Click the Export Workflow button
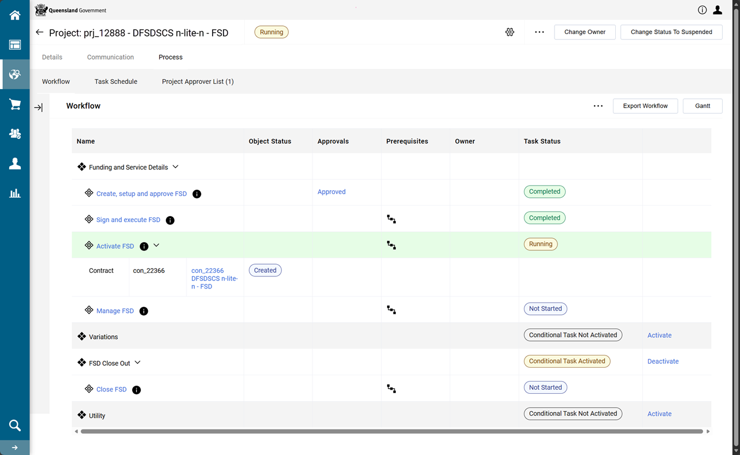740x455 pixels. (645, 106)
